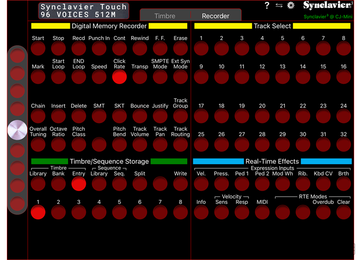This screenshot has height=260, width=361.
Task: Click the Timbre Library button
Action: click(38, 183)
